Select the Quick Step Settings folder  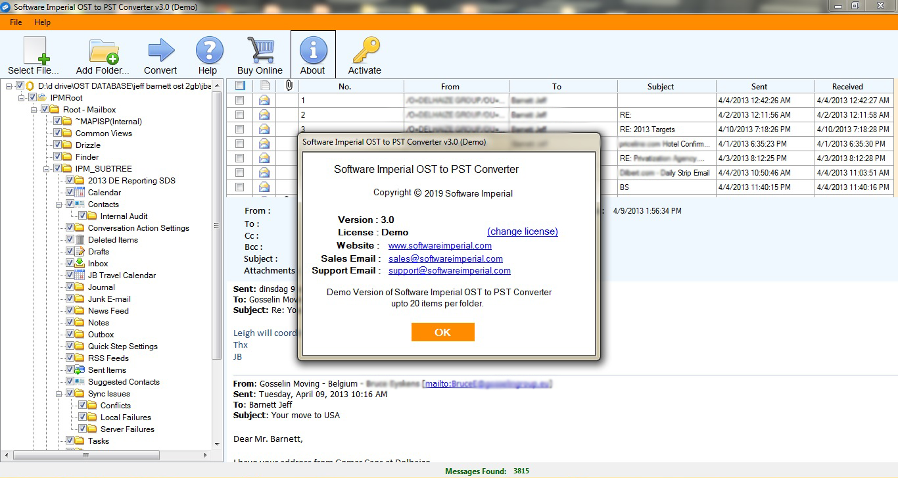pos(123,347)
